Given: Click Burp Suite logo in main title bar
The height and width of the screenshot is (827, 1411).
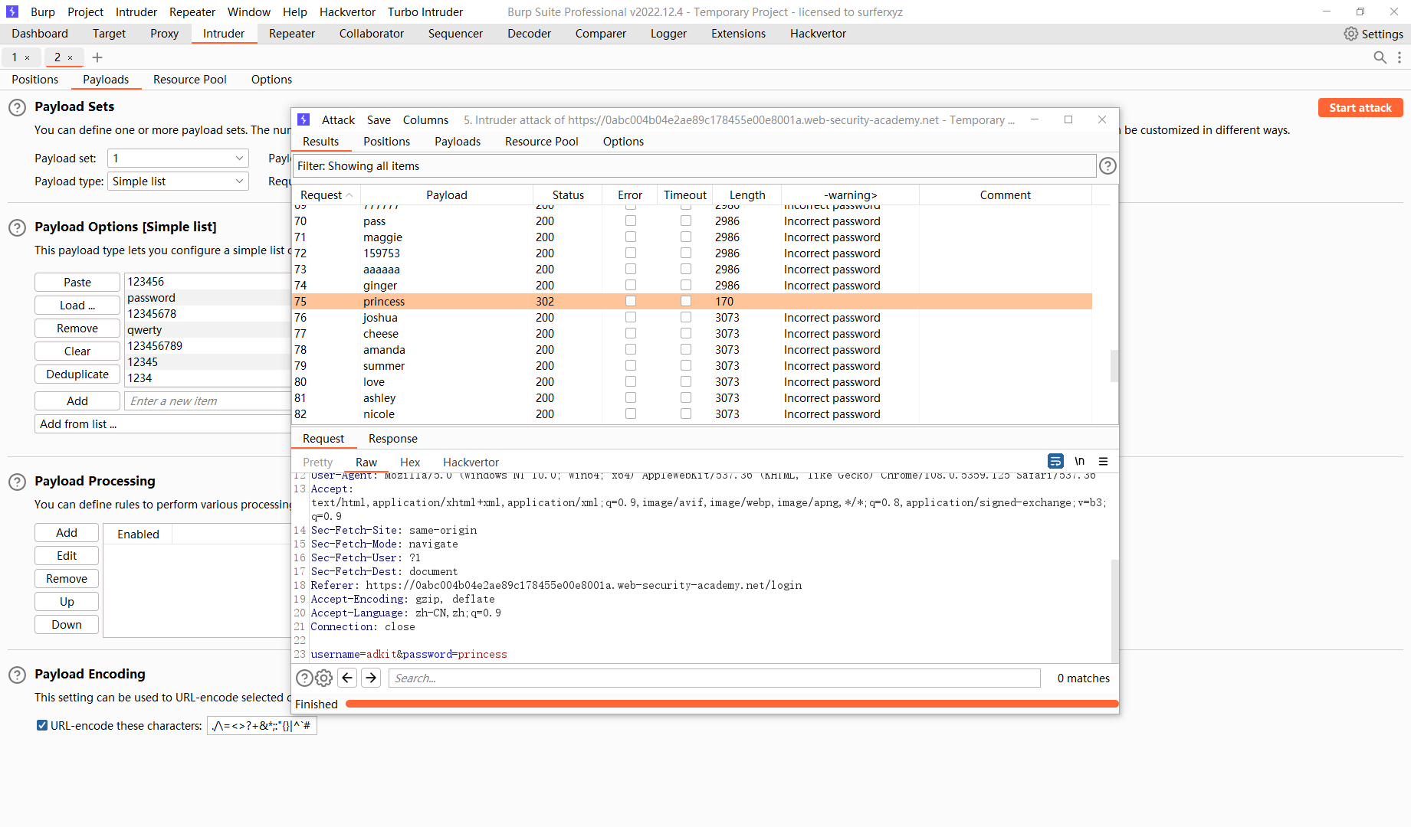Looking at the screenshot, I should pyautogui.click(x=12, y=11).
